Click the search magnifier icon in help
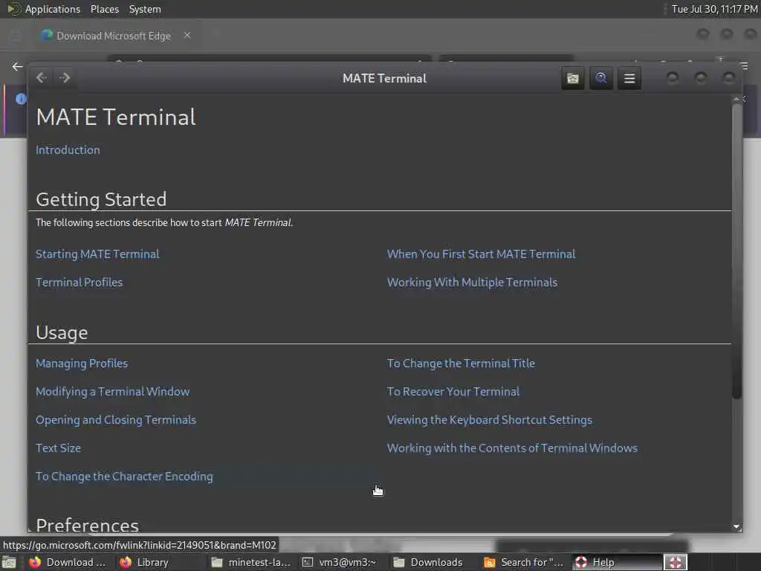 [600, 78]
